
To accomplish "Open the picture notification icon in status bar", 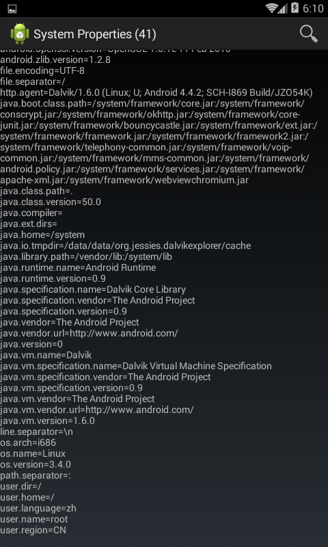I will click(12, 8).
